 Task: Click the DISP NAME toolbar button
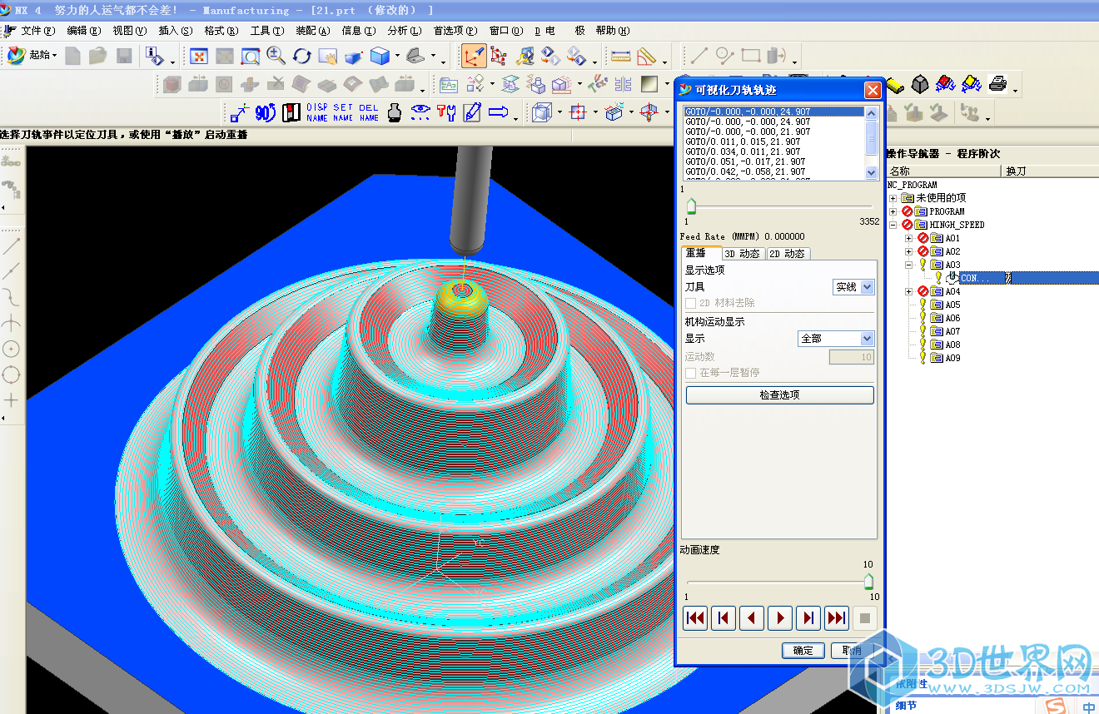[317, 112]
